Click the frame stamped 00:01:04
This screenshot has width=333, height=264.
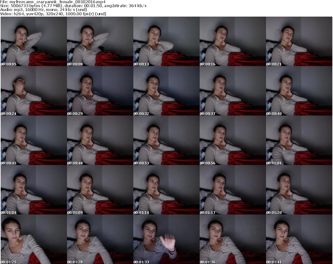(x=34, y=190)
